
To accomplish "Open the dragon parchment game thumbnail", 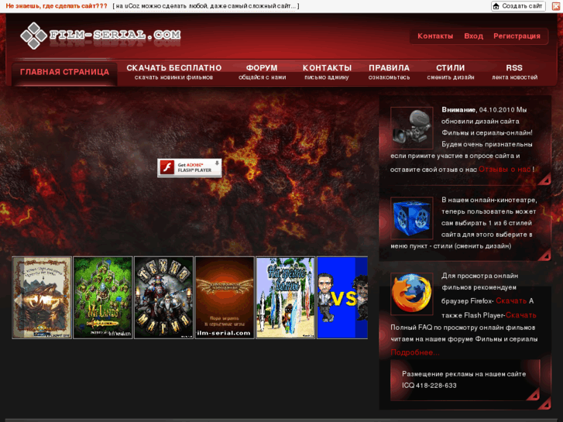I will point(42,297).
